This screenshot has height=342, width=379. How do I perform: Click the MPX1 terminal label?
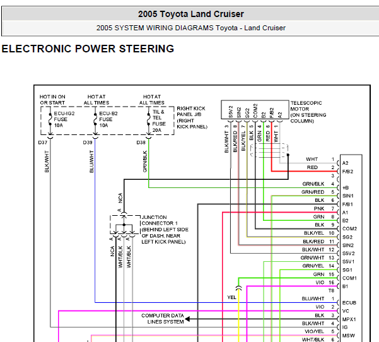pos(349,319)
